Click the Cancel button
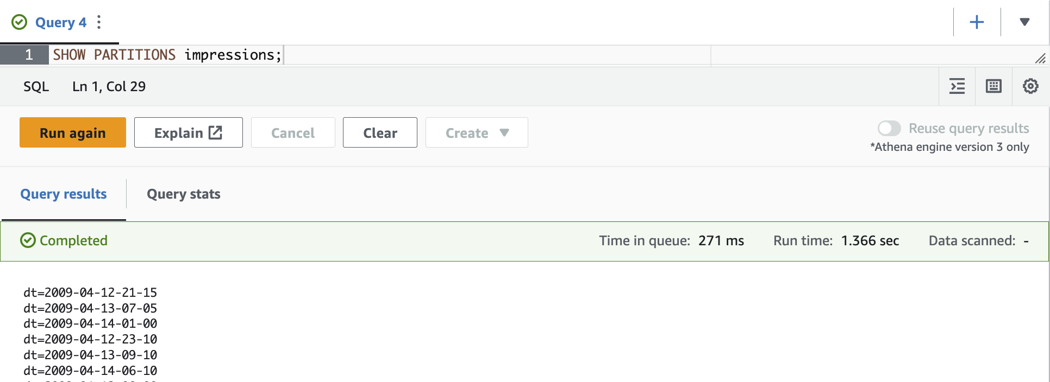Viewport: 1050px width, 382px height. click(x=293, y=132)
